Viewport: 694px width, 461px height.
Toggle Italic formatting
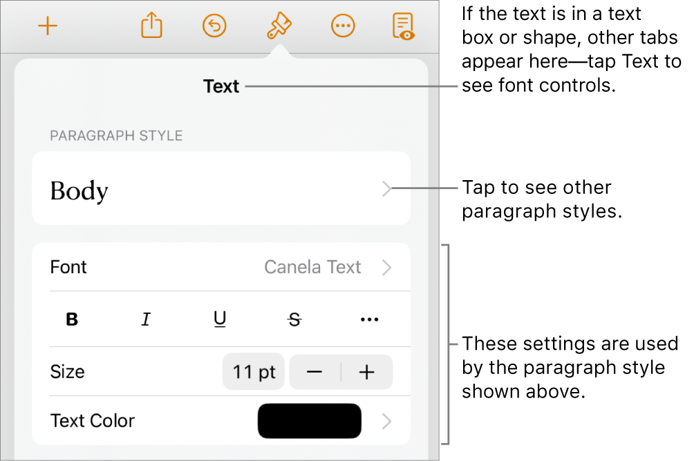[146, 320]
